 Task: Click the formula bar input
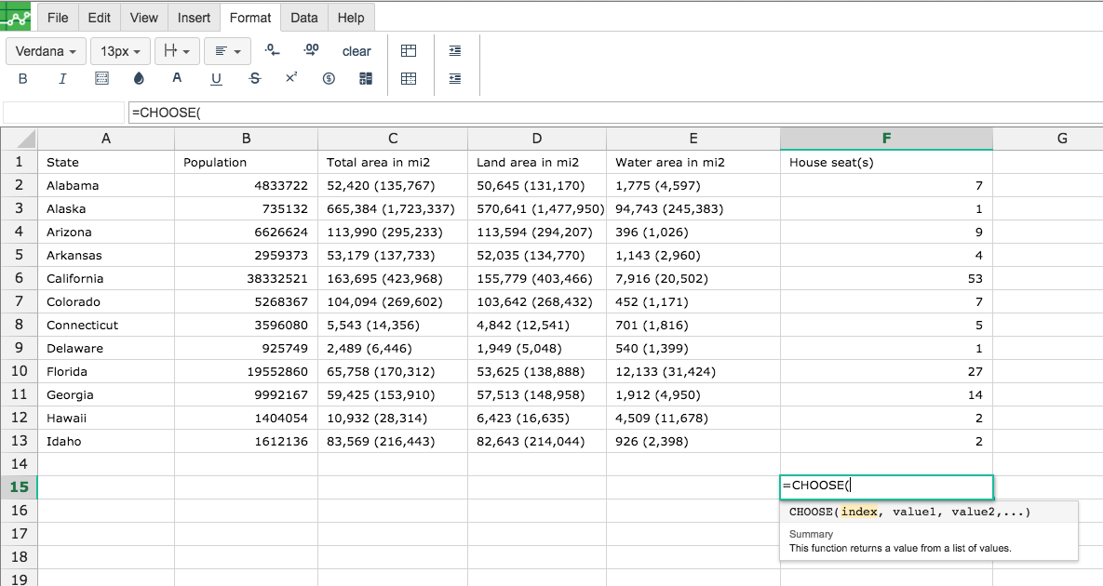point(615,113)
